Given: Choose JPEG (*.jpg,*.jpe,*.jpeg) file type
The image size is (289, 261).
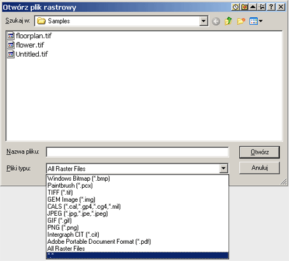Looking at the screenshot, I should (78, 213).
